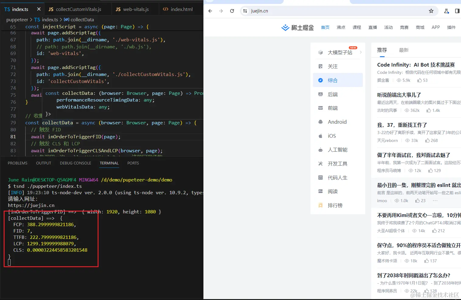Image resolution: width=461 pixels, height=300 pixels.
Task: Bookmark this page with the star
Action: (431, 11)
